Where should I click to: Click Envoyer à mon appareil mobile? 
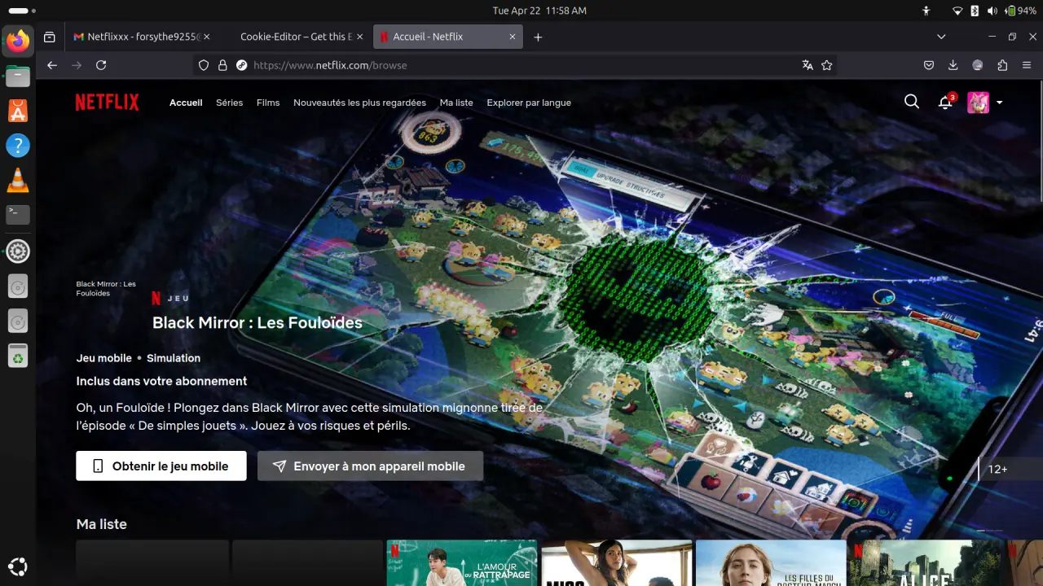(370, 466)
